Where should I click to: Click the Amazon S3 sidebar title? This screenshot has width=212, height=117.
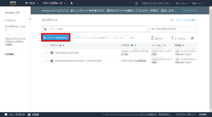[12, 13]
